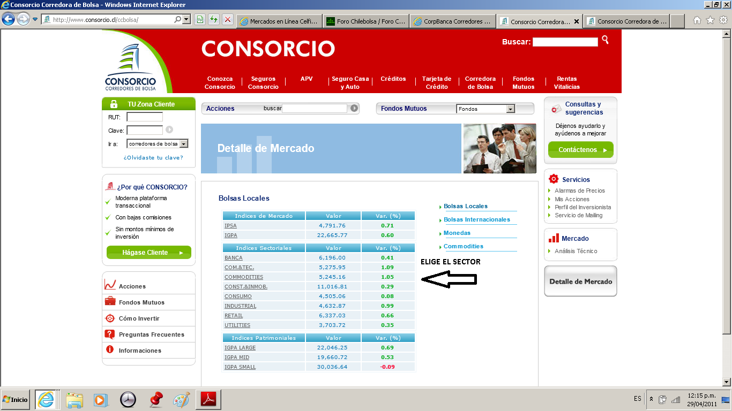The height and width of the screenshot is (411, 732).
Task: Open Paint from the taskbar
Action: pos(182,400)
